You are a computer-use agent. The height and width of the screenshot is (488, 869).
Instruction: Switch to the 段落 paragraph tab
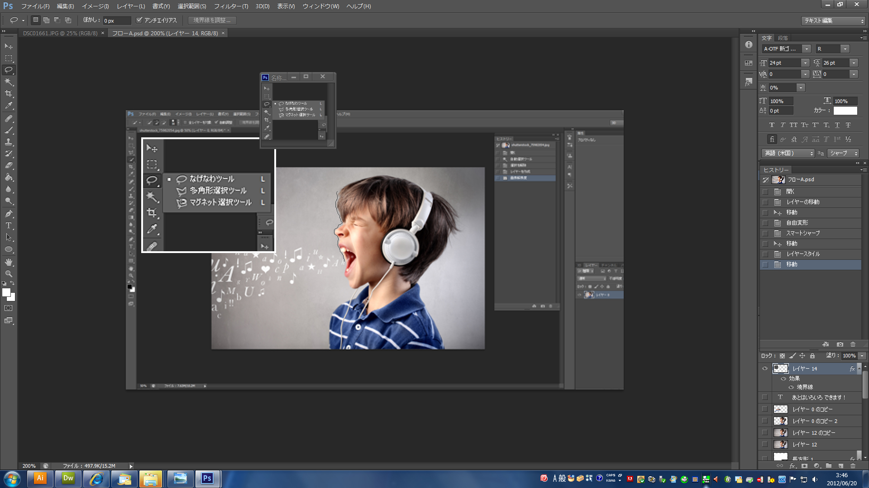[783, 38]
